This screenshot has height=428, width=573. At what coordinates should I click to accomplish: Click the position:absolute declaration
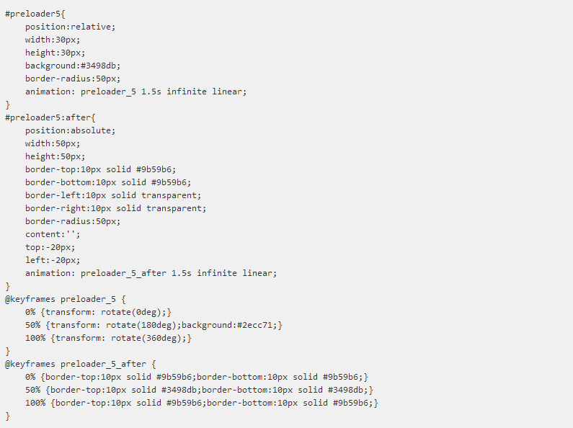coord(70,130)
